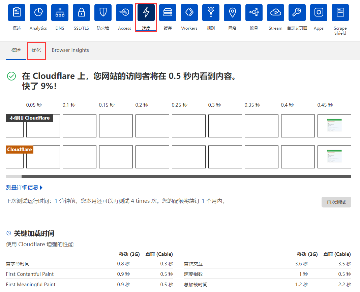Open the SSL/TLS padlock icon
This screenshot has width=360, height=292.
tap(81, 12)
